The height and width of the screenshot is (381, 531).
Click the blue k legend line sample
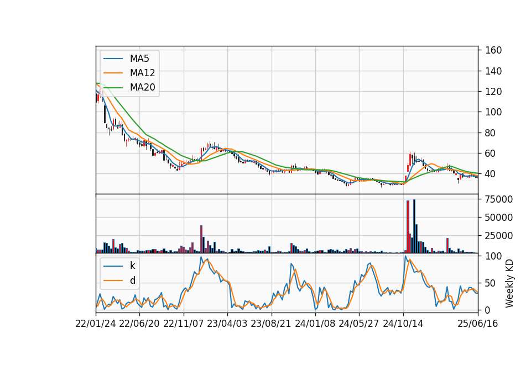click(113, 266)
